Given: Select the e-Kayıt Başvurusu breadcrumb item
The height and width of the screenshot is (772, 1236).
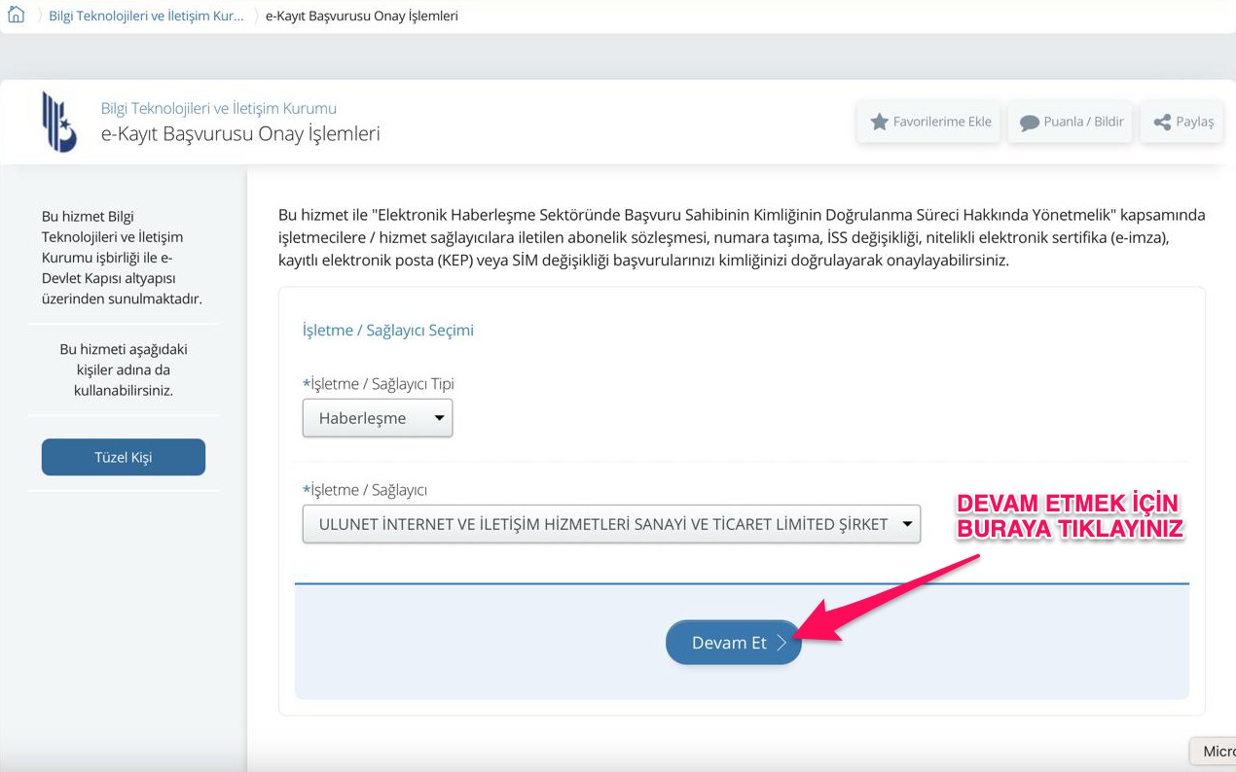Looking at the screenshot, I should tap(361, 16).
